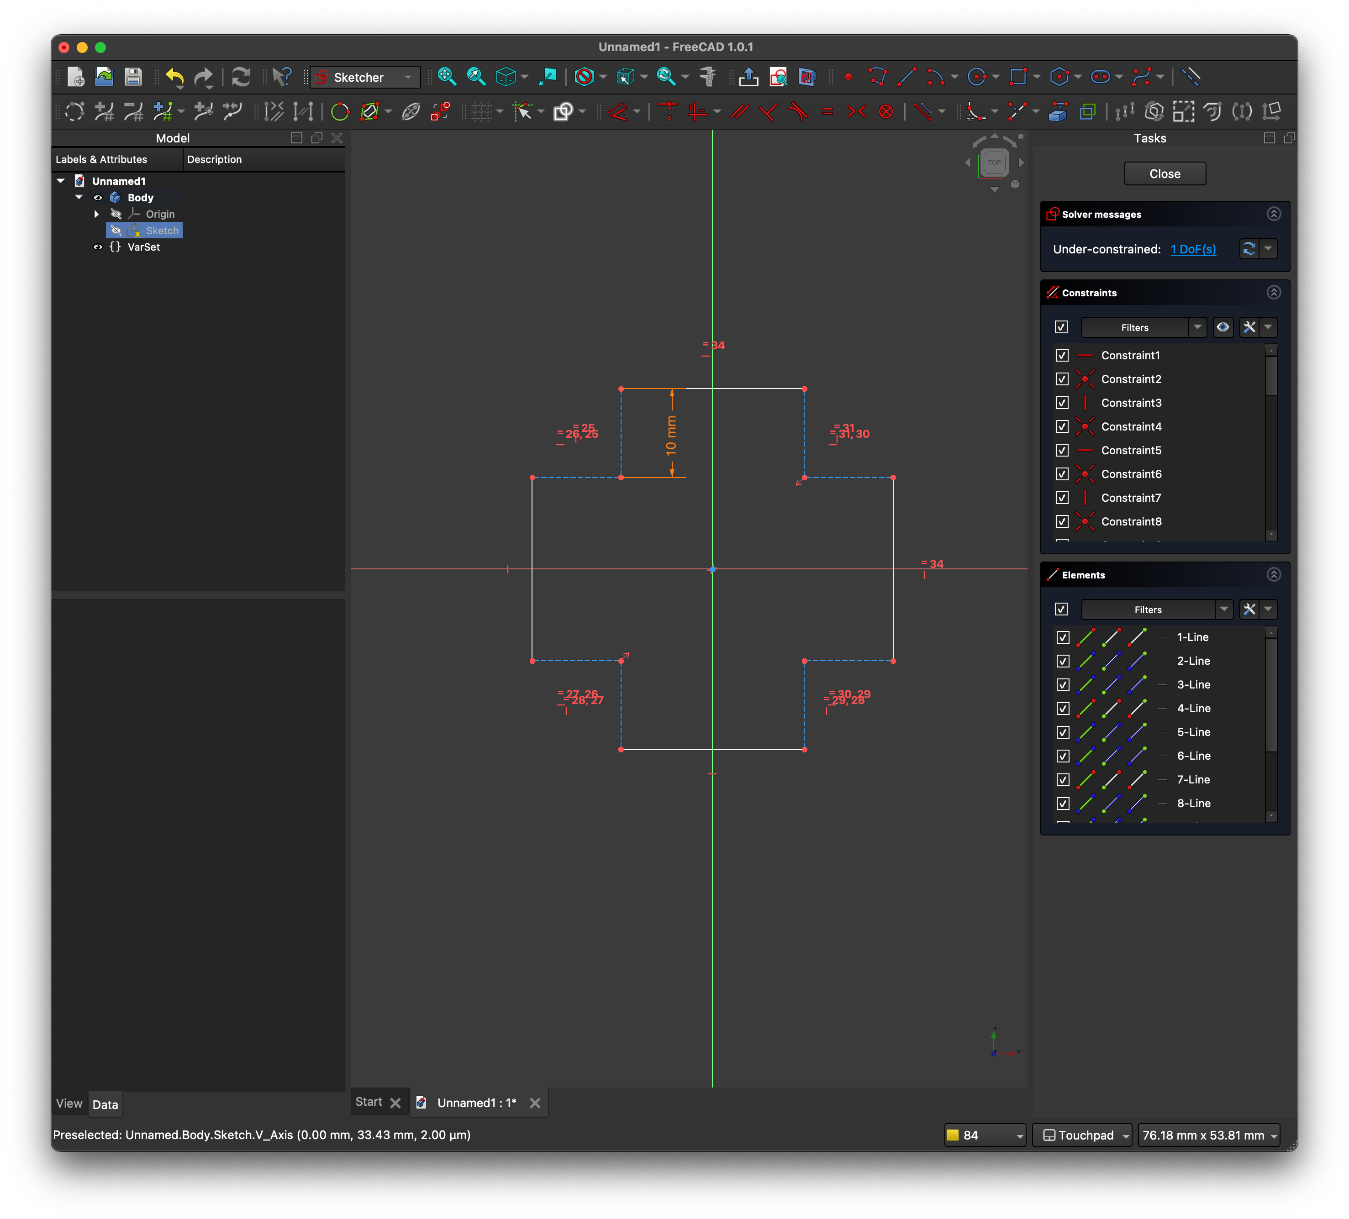Viewport: 1349px width, 1219px height.
Task: Open the 76.18 mm x 53.81 mm dimension selector
Action: (1208, 1135)
